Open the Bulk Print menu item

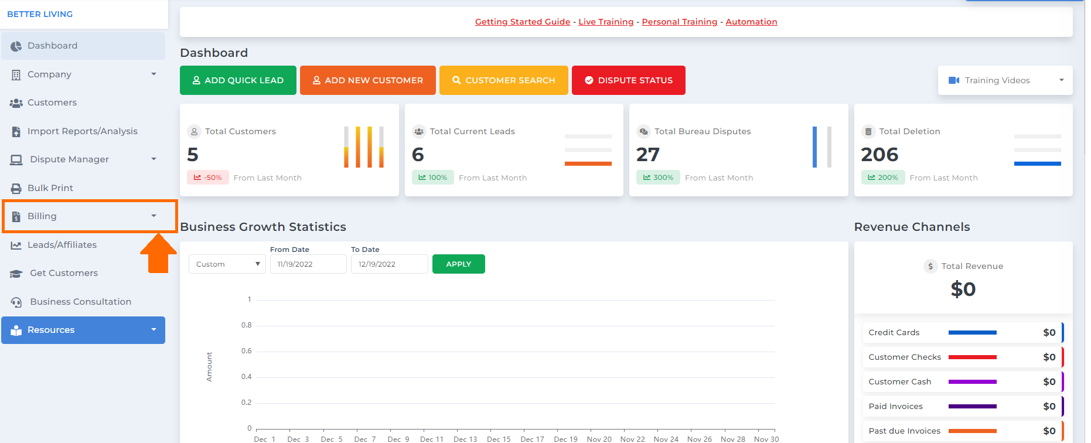coord(83,188)
